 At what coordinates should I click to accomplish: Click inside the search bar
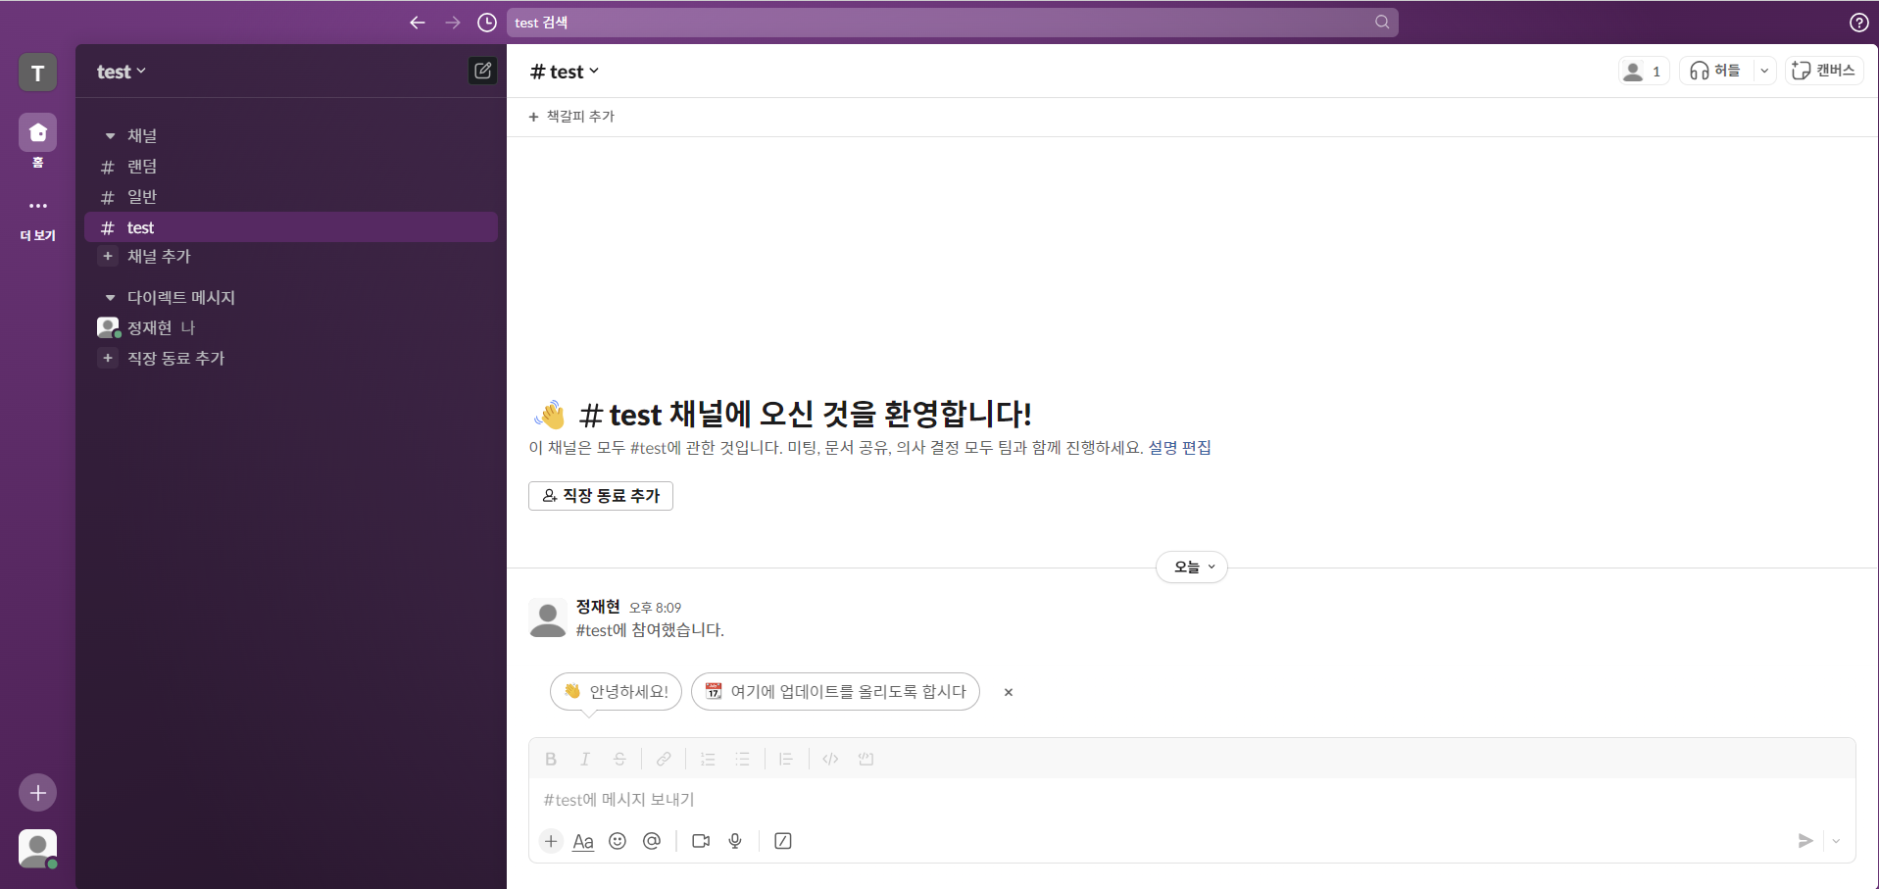point(951,22)
